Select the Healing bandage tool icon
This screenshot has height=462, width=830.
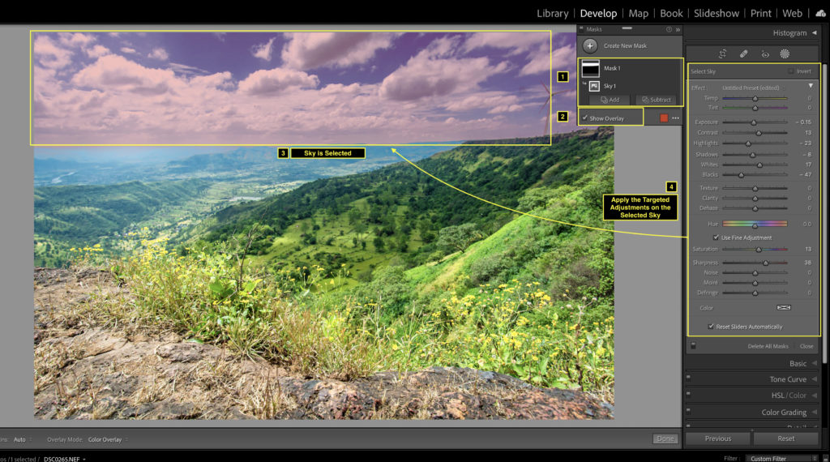point(744,54)
